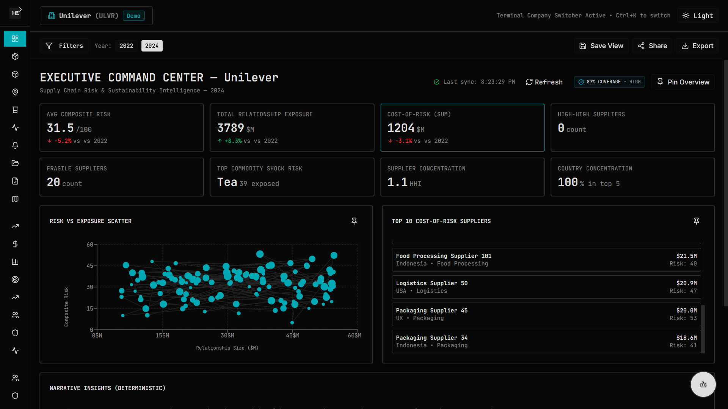The image size is (728, 409).
Task: Open the Top Commodity Shock Risk card
Action: click(292, 177)
